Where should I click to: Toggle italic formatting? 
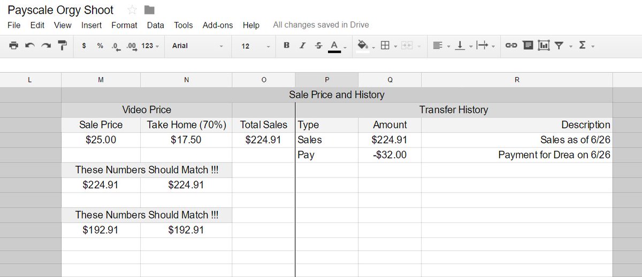coord(302,45)
